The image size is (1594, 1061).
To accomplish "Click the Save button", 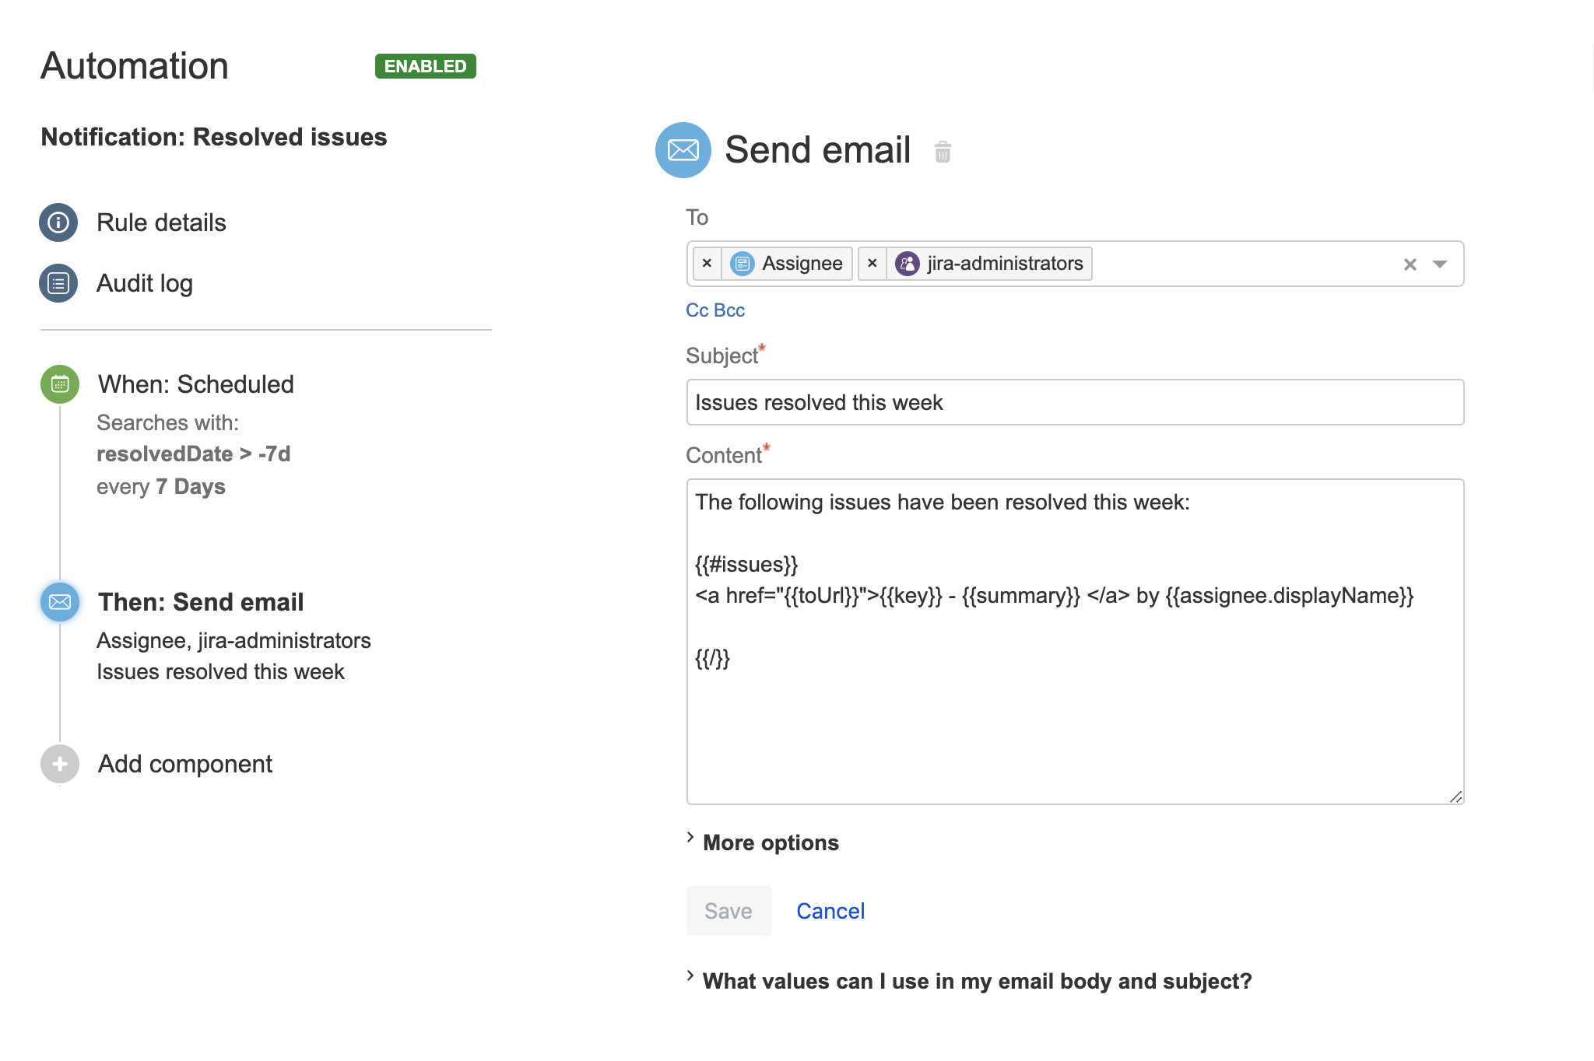I will (x=729, y=911).
